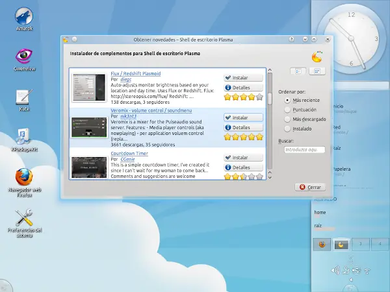Click the home disk usage entry
Image resolution: width=390 pixels, height=292 pixels.
click(320, 213)
